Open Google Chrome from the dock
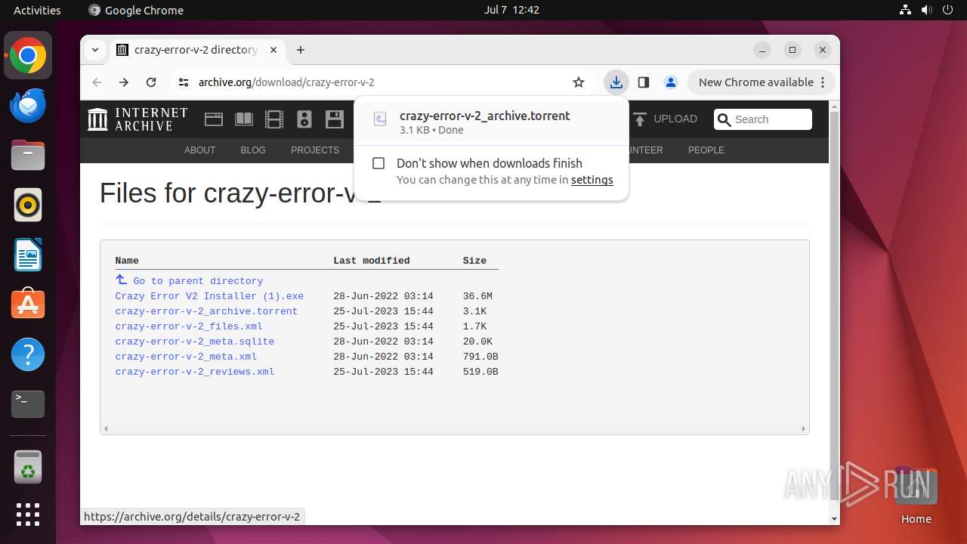 (28, 56)
